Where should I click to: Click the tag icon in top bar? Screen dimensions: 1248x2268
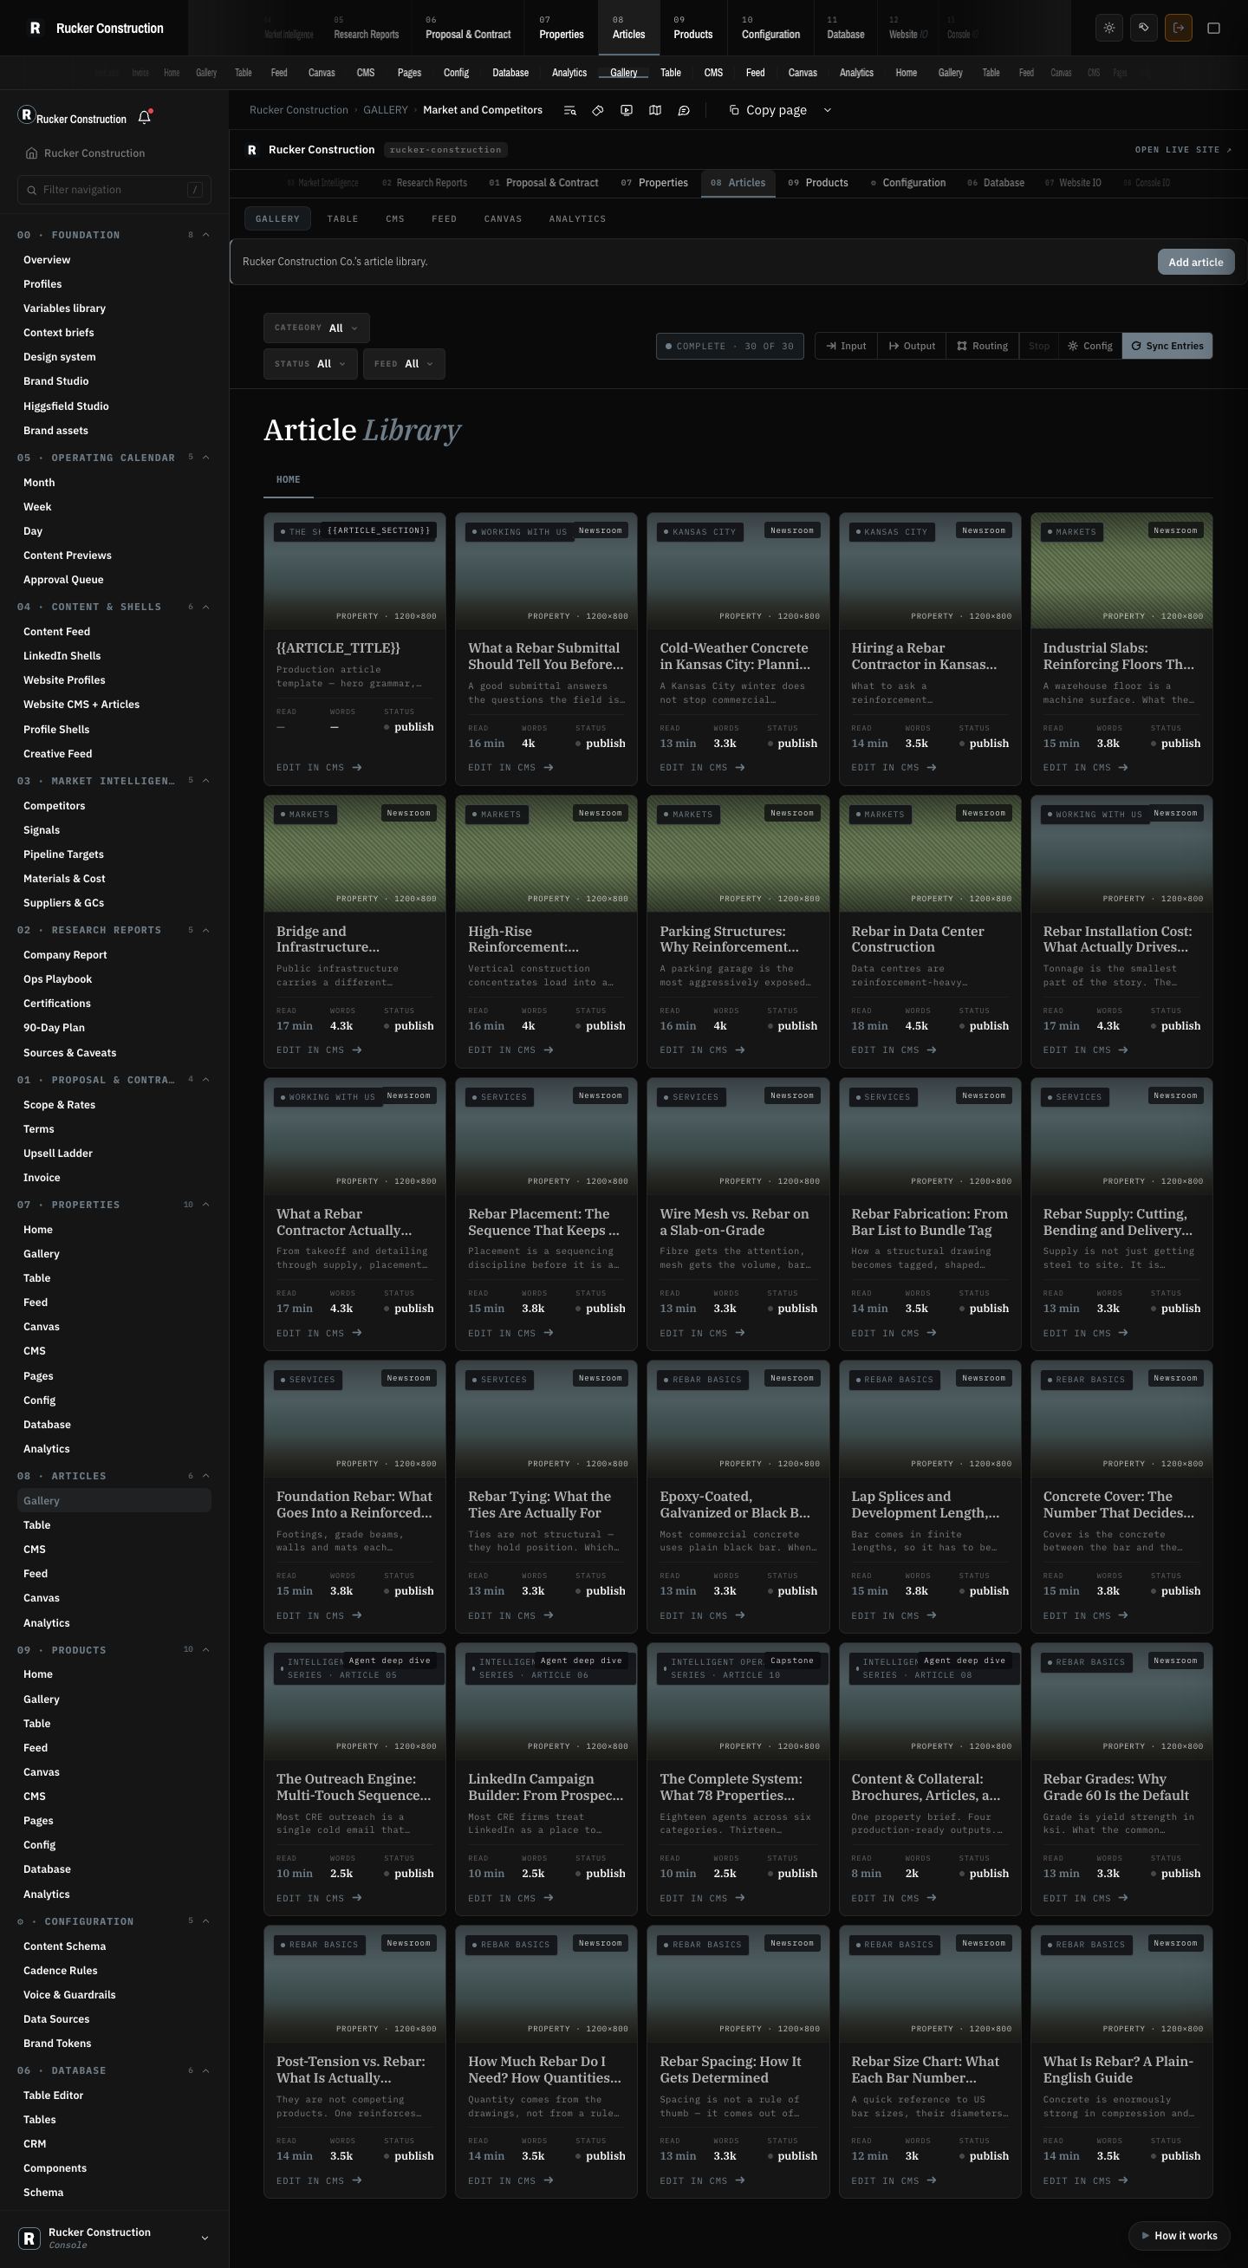tap(1143, 29)
